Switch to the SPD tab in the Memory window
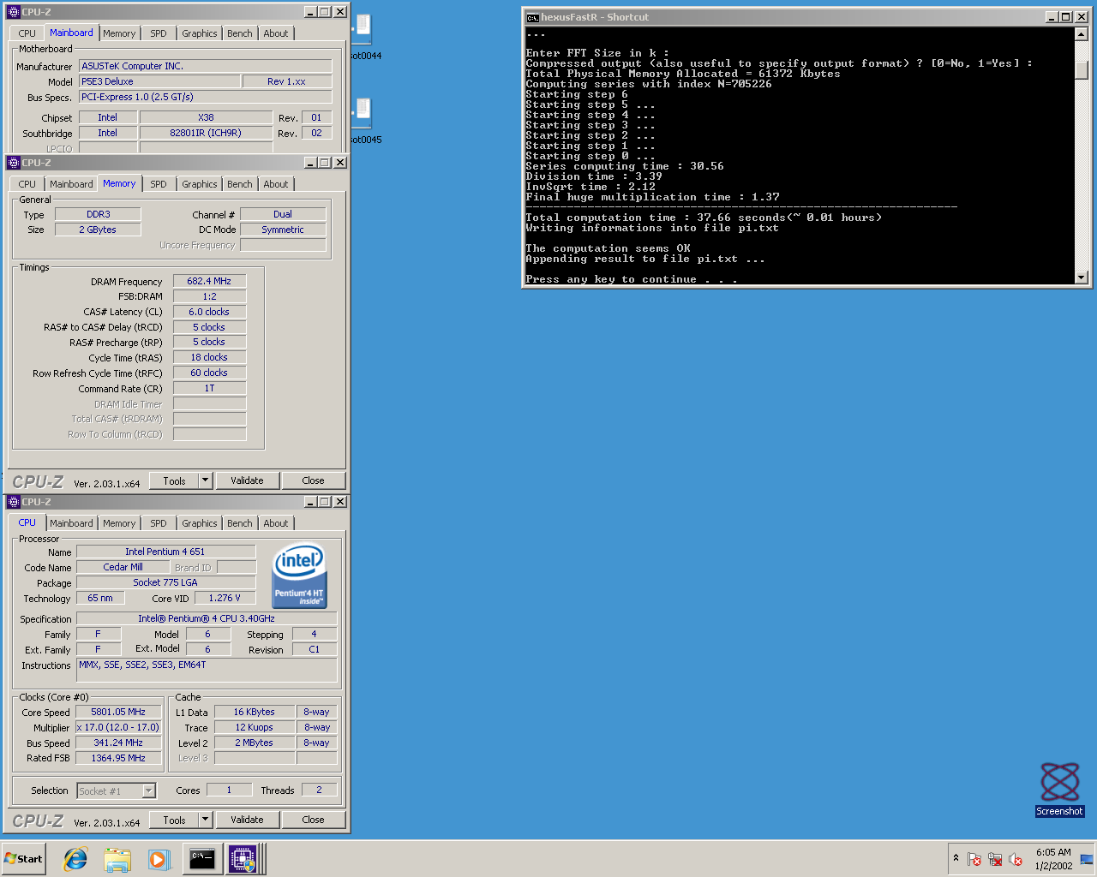This screenshot has height=877, width=1097. (x=159, y=184)
